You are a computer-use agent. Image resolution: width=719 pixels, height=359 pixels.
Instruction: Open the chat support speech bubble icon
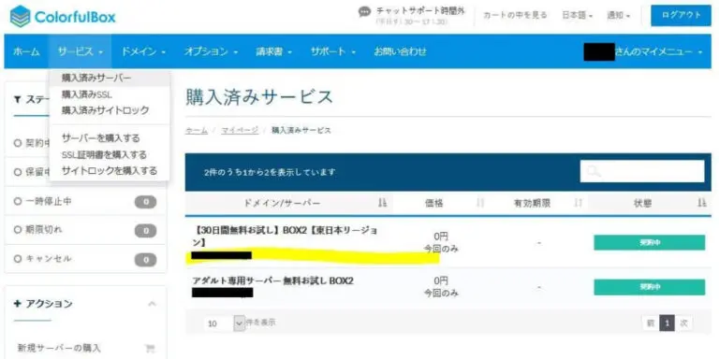[x=364, y=12]
